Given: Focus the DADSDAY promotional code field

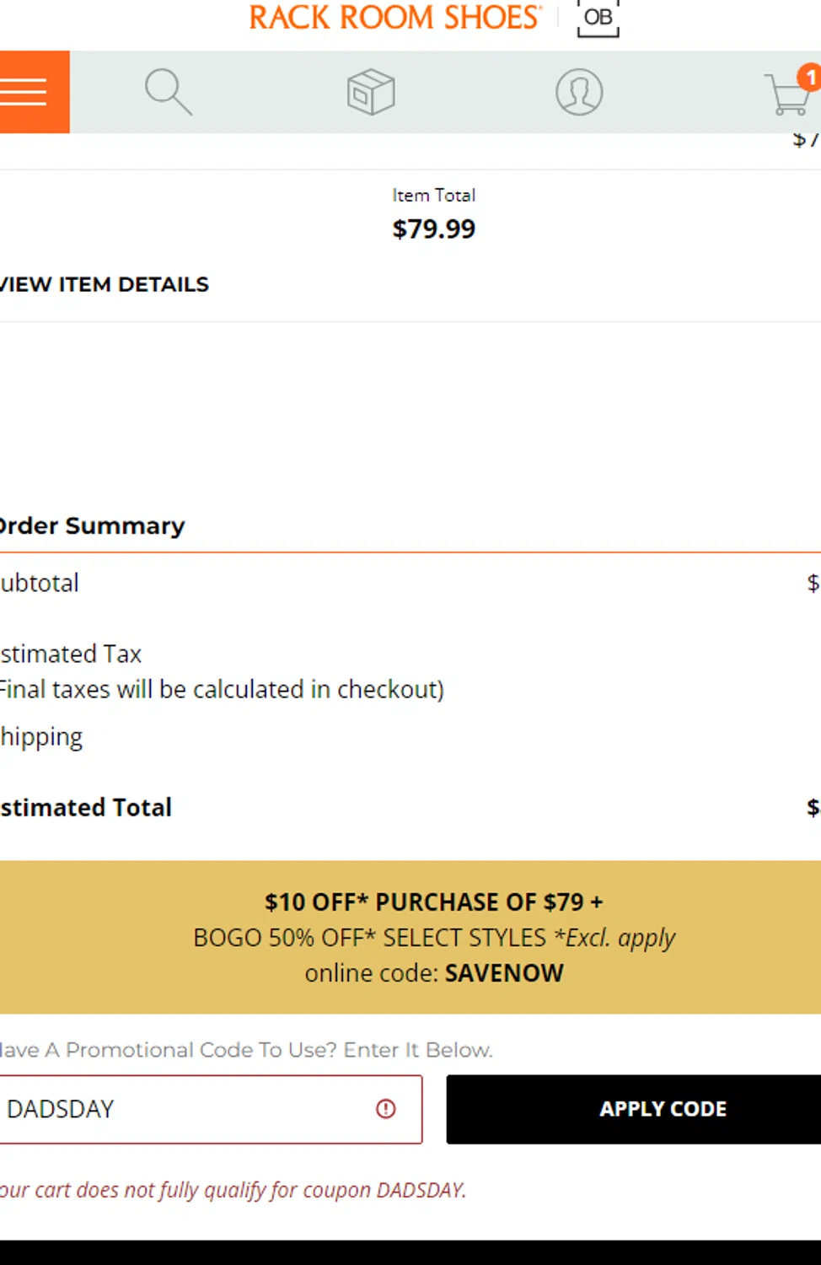Looking at the screenshot, I should [211, 1109].
